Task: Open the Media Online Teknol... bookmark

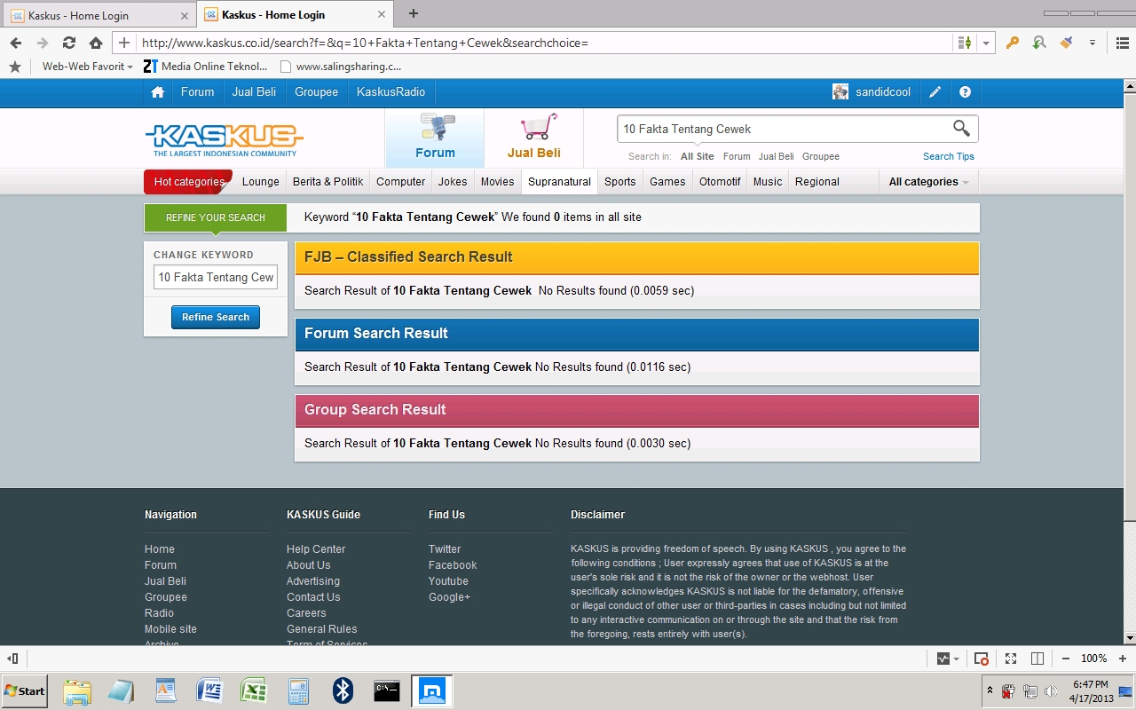Action: [x=205, y=67]
